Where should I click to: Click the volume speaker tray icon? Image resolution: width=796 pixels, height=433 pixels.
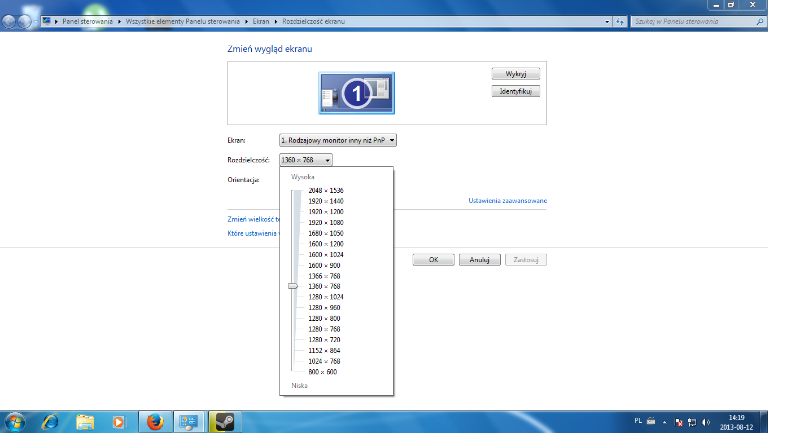[705, 422]
